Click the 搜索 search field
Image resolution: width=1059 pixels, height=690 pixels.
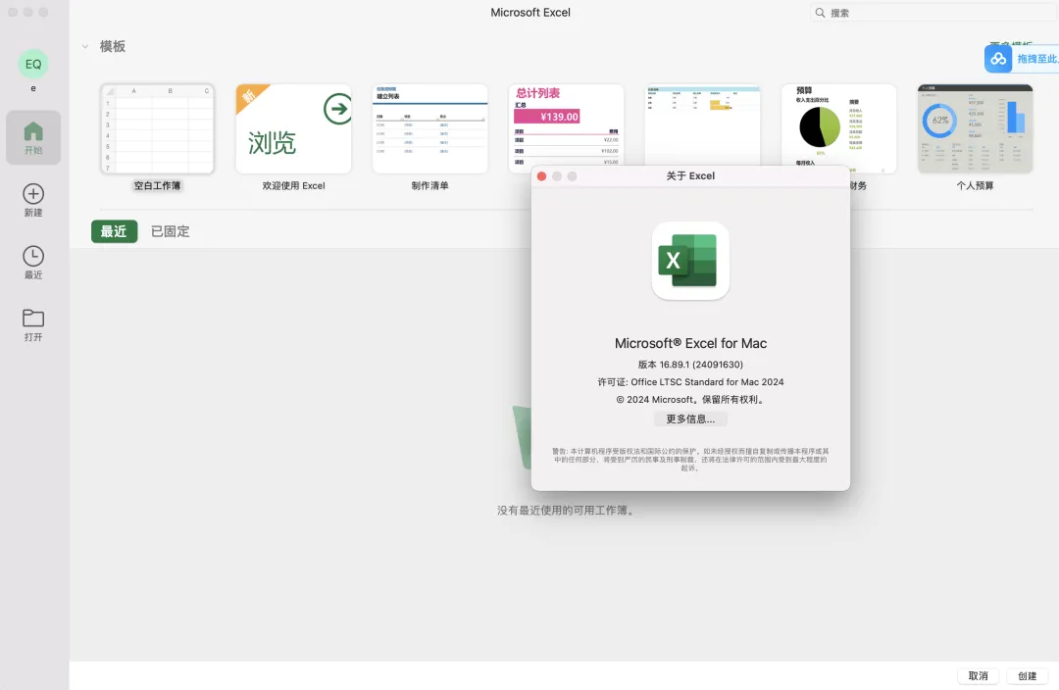[x=934, y=12]
